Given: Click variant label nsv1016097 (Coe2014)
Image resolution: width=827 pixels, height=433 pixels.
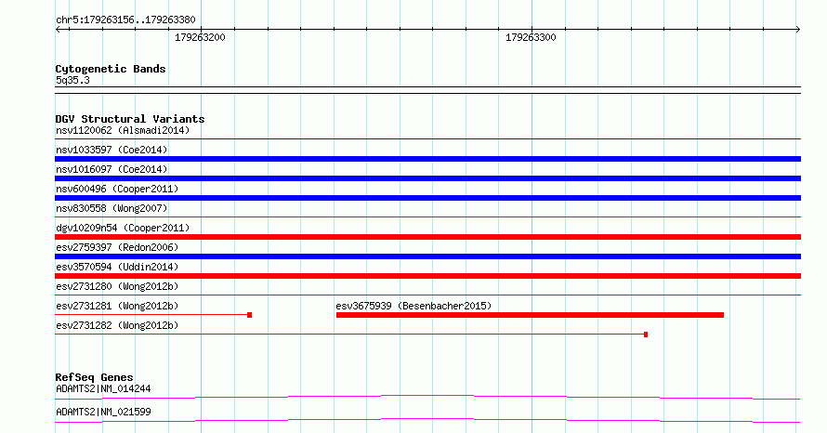Looking at the screenshot, I should point(112,169).
